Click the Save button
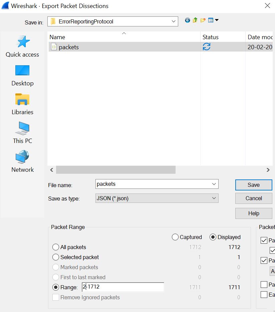This screenshot has width=275, height=312. click(x=254, y=185)
